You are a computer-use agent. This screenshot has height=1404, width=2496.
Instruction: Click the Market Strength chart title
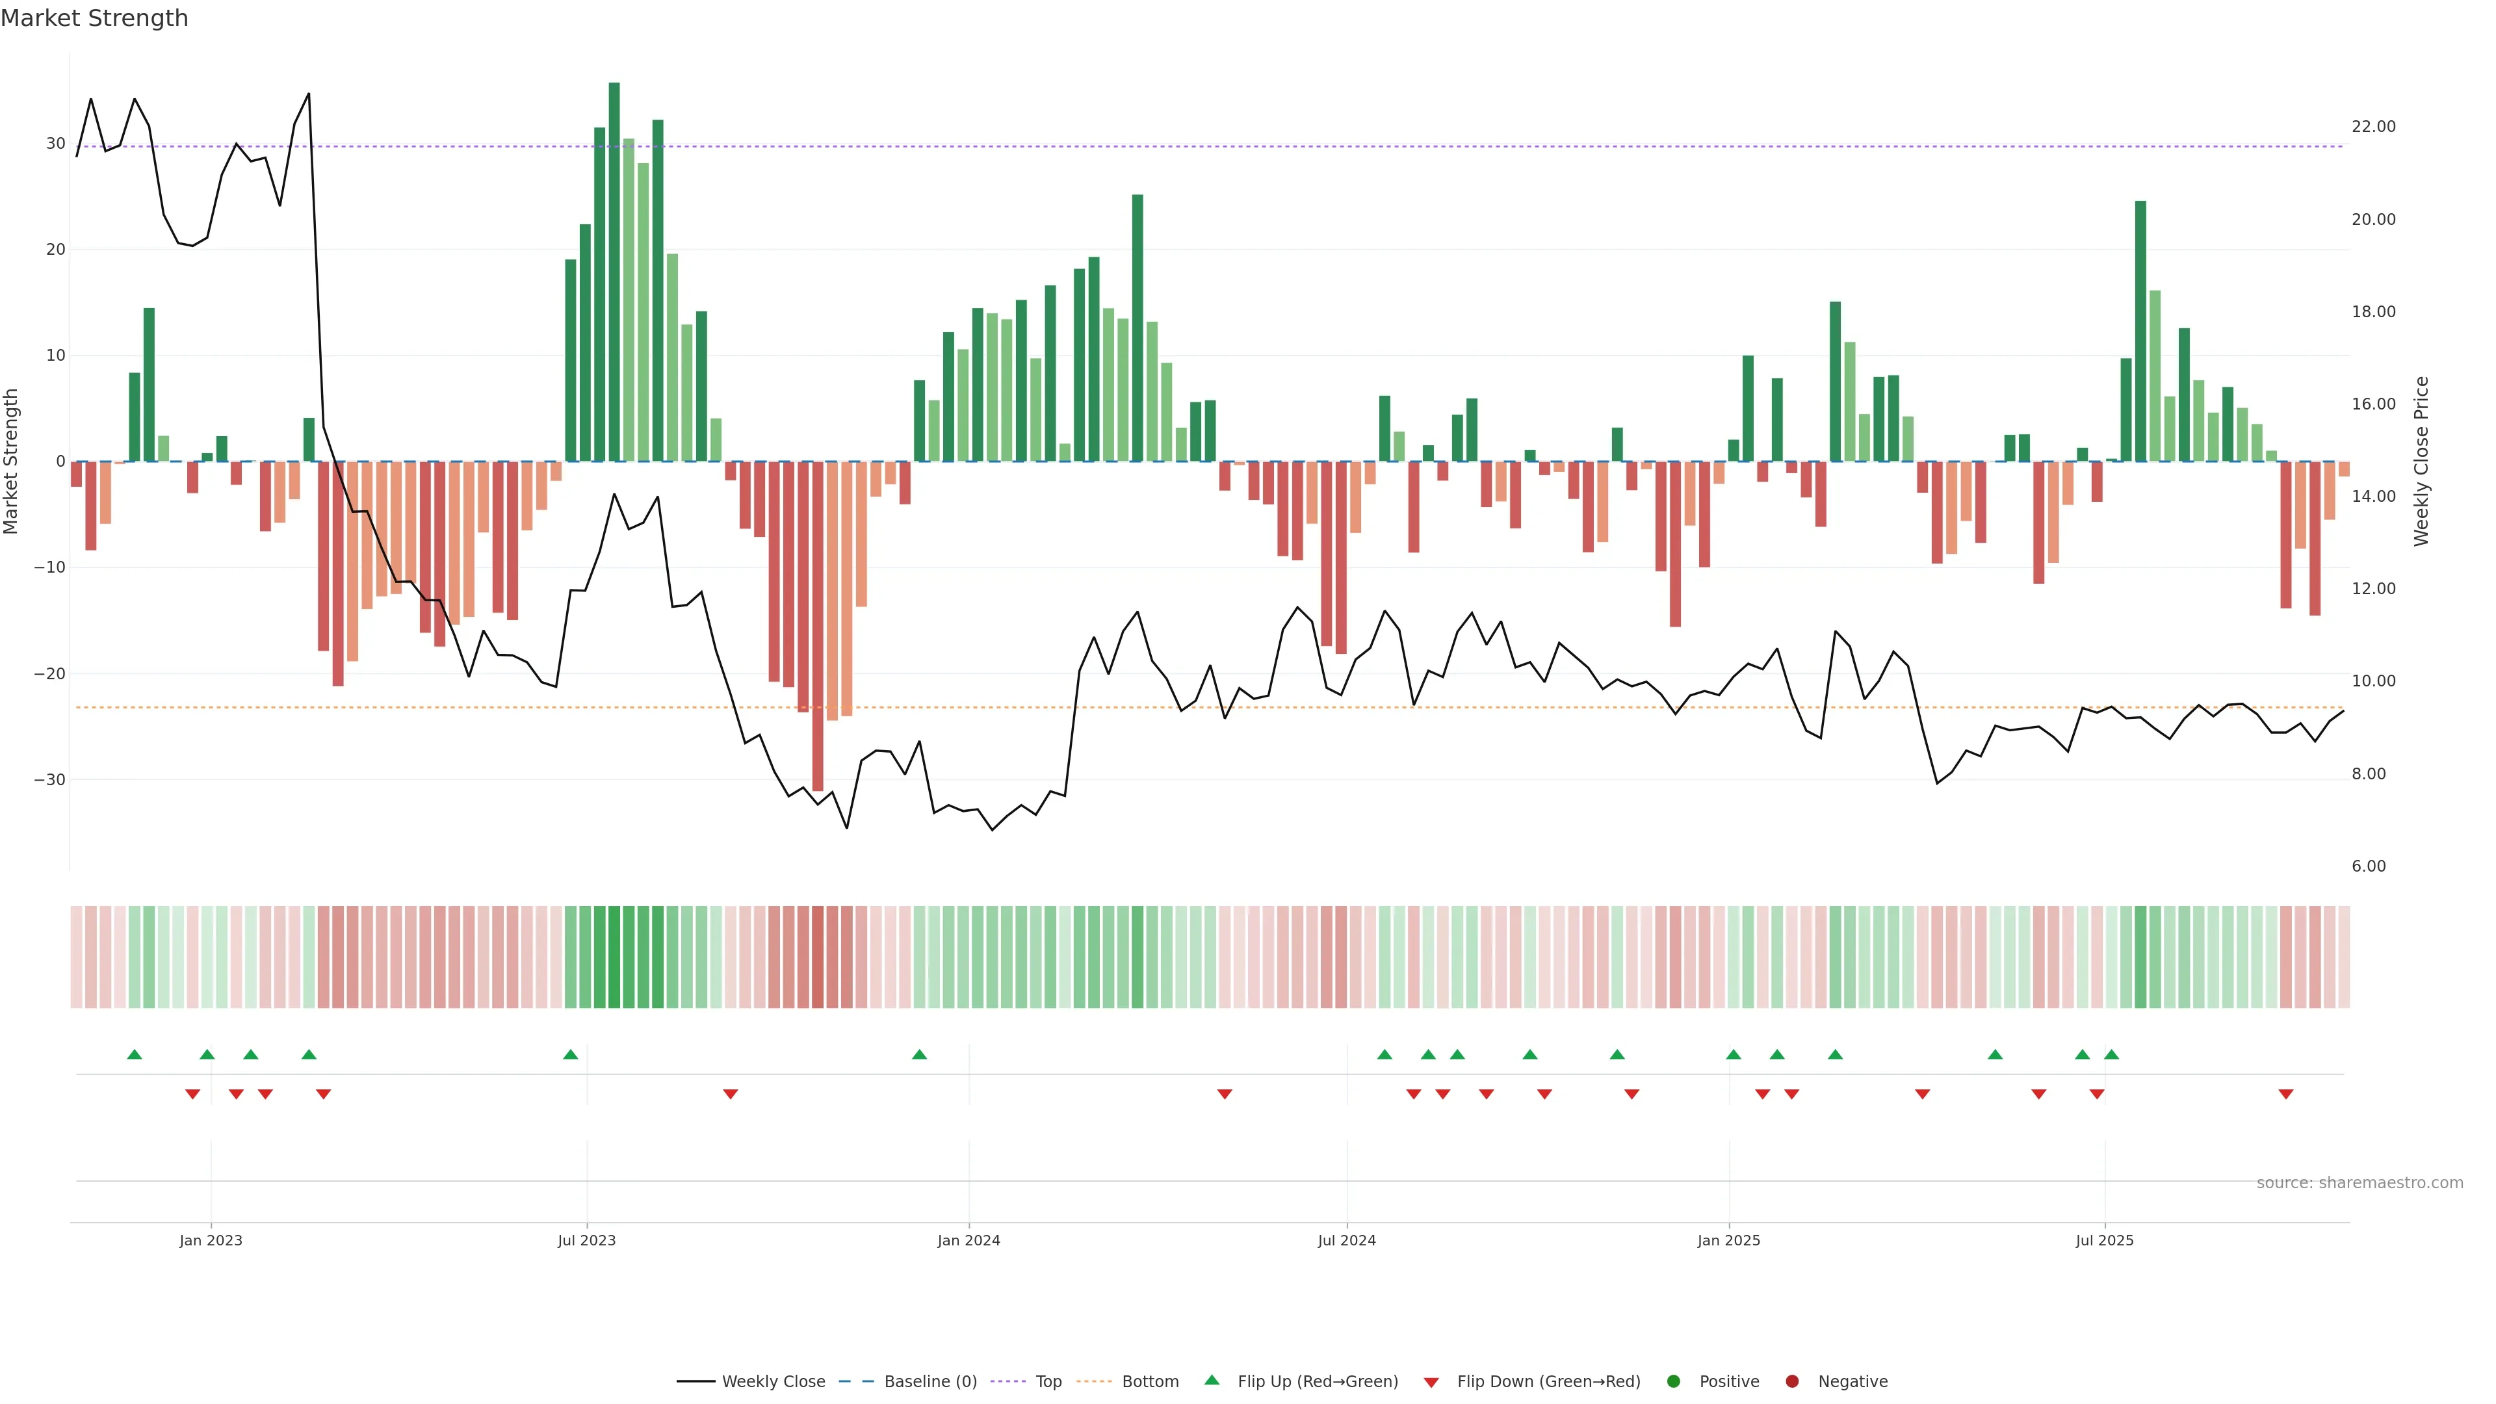pyautogui.click(x=94, y=18)
